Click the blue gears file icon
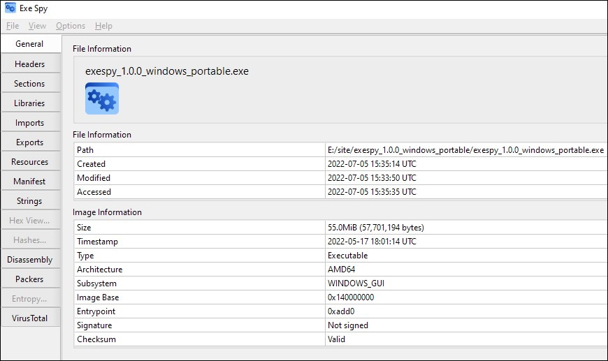The height and width of the screenshot is (361, 608). [102, 98]
